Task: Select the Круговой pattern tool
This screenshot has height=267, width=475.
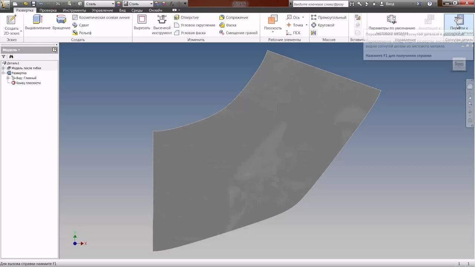Action: pyautogui.click(x=322, y=25)
